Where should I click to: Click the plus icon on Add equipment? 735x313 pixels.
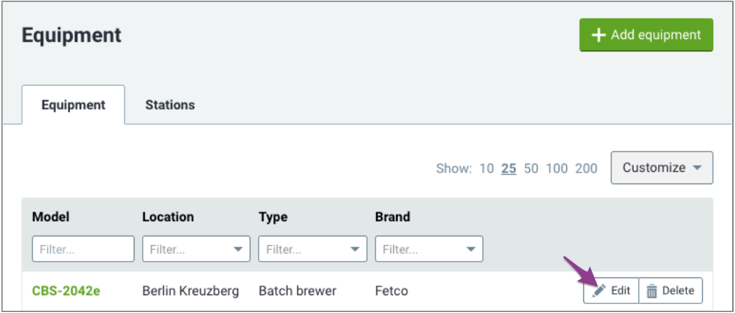(598, 35)
